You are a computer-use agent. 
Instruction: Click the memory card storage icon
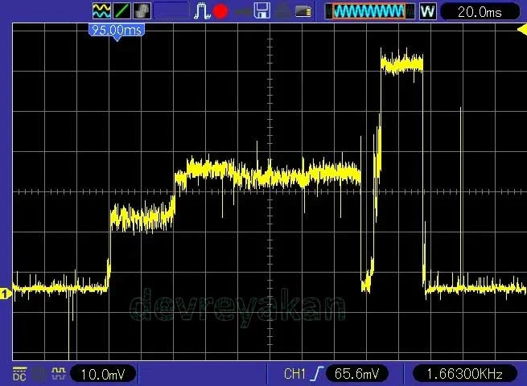[303, 11]
